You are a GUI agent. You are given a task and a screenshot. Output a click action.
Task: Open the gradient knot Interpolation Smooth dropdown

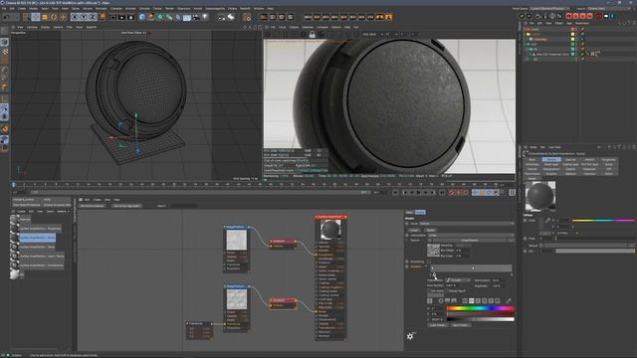pos(458,280)
